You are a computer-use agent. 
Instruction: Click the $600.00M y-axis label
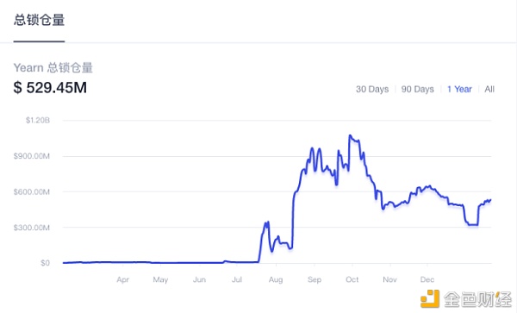32,191
